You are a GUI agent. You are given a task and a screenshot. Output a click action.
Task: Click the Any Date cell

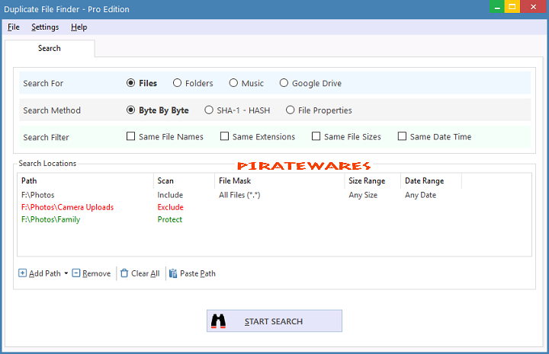point(420,195)
